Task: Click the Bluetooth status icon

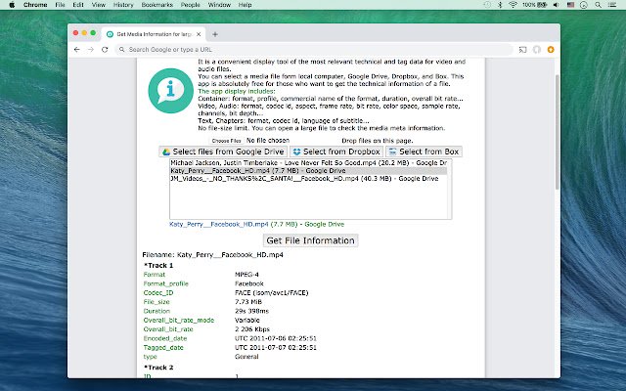Action: [x=500, y=5]
